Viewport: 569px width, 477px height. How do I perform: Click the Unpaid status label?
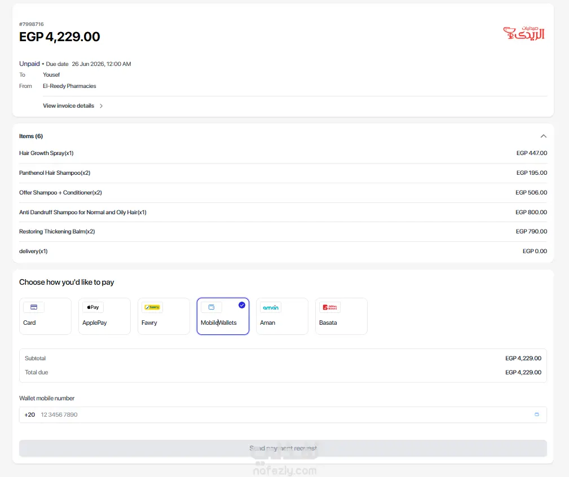click(x=29, y=64)
